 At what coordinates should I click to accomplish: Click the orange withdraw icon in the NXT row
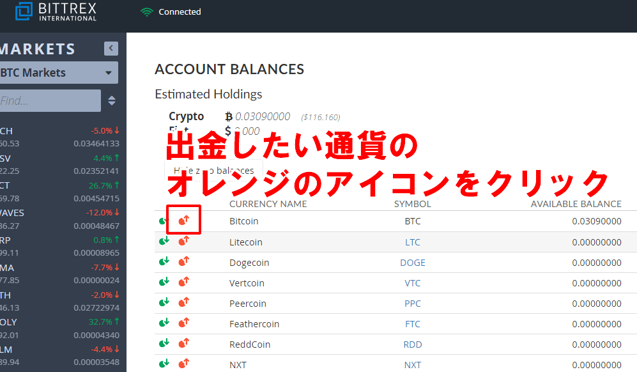(x=184, y=363)
